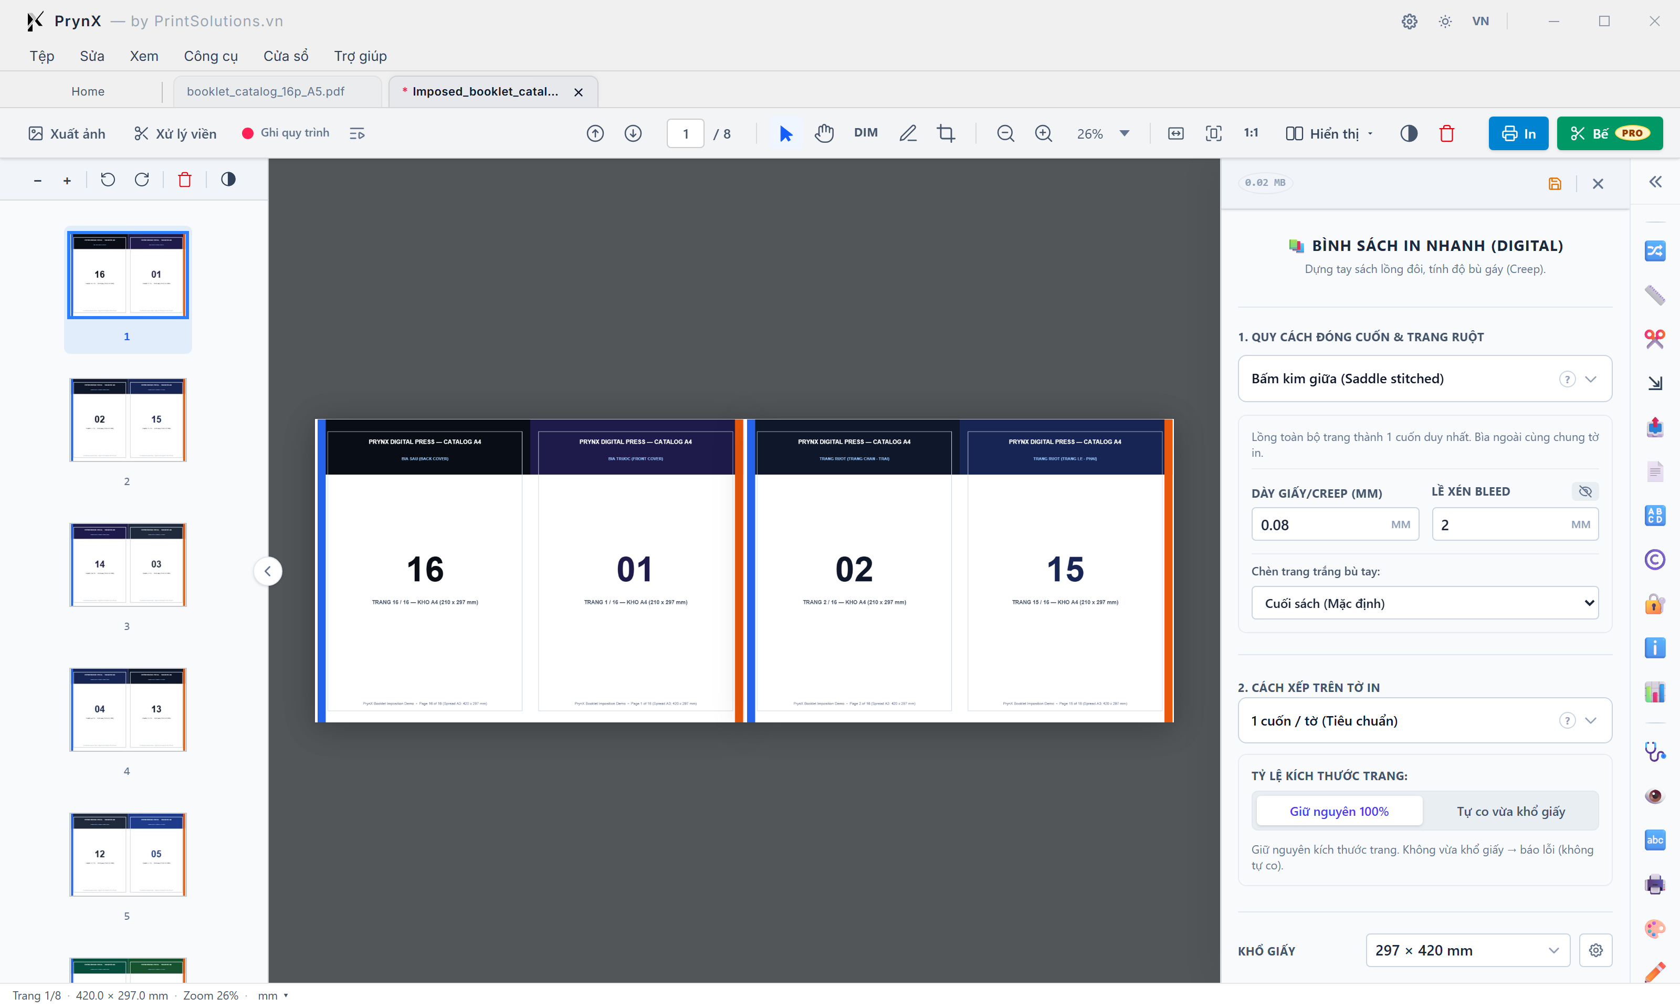
Task: Toggle contrast in thumbnail panel toolbar
Action: point(228,180)
